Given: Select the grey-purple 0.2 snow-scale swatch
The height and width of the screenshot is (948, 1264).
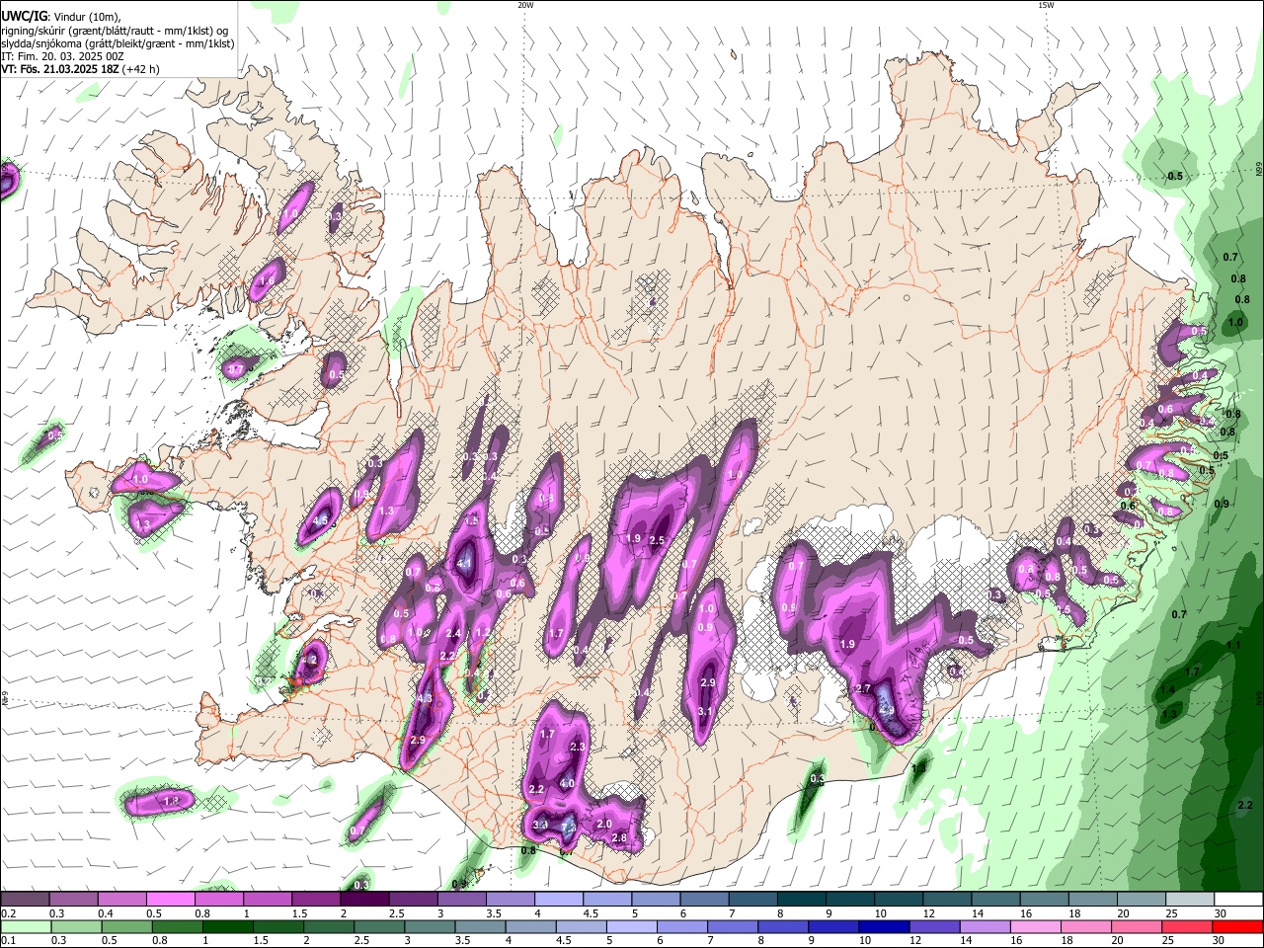Looking at the screenshot, I should (x=25, y=900).
